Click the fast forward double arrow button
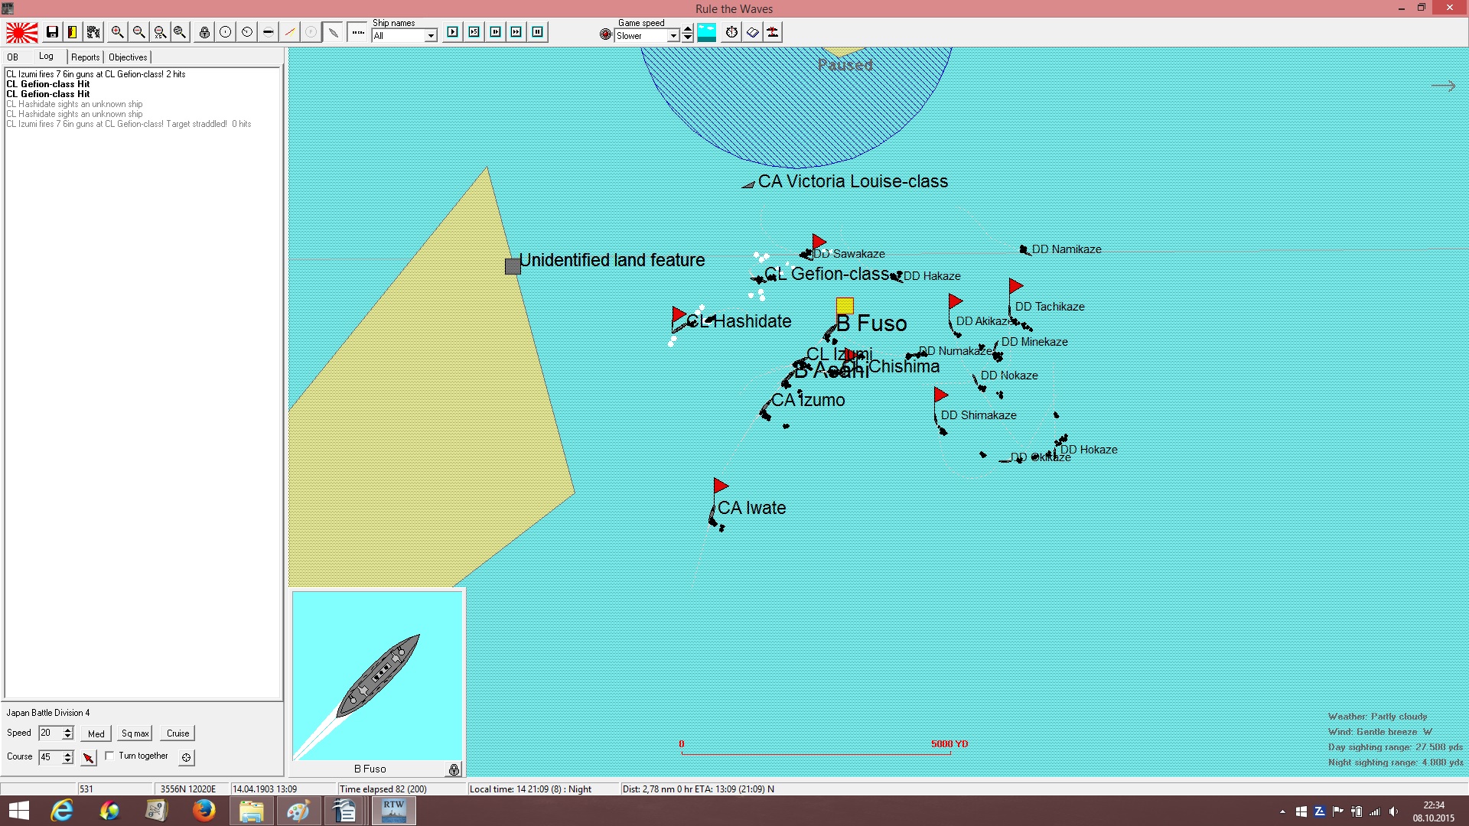1469x826 pixels. click(x=516, y=32)
